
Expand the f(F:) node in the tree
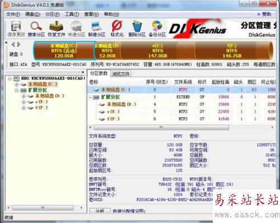[x=24, y=108]
